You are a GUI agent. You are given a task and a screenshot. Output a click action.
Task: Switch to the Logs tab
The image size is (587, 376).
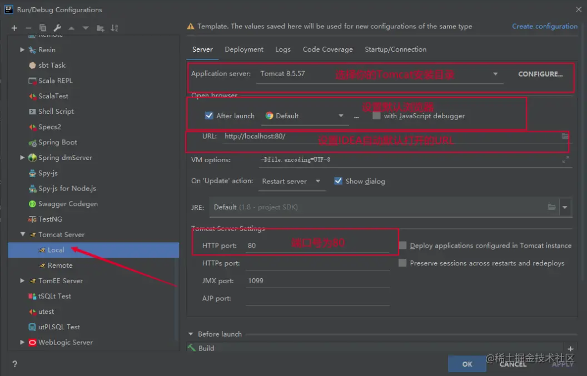coord(282,49)
